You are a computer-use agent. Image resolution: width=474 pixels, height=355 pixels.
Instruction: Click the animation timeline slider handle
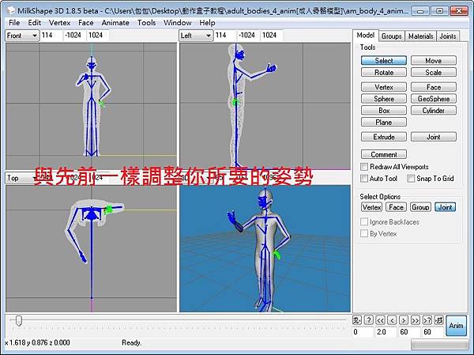(x=18, y=321)
